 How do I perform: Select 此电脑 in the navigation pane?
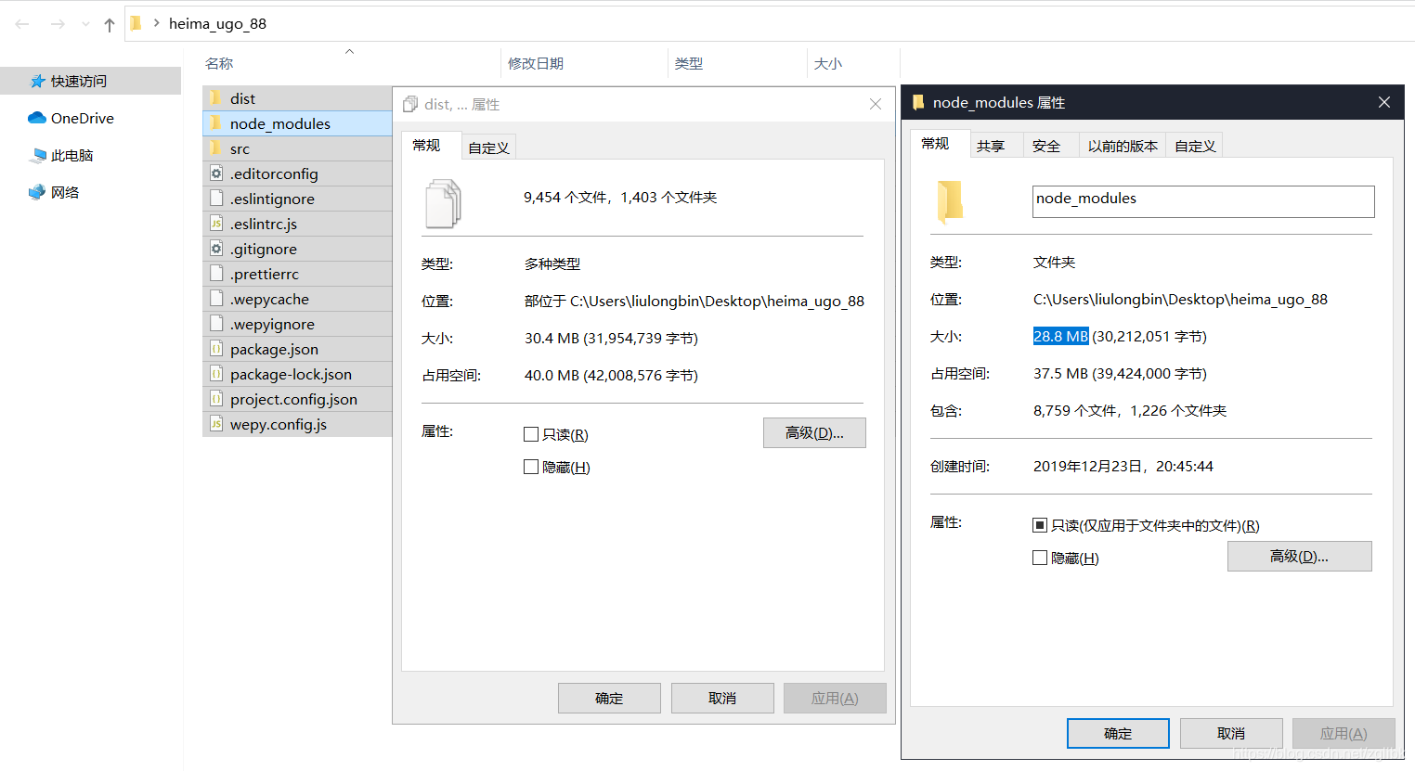(74, 154)
